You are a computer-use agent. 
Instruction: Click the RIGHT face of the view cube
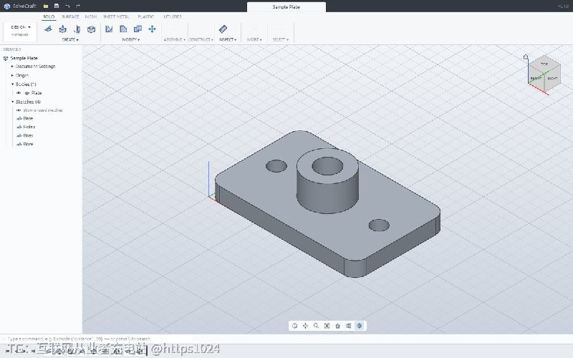[552, 78]
